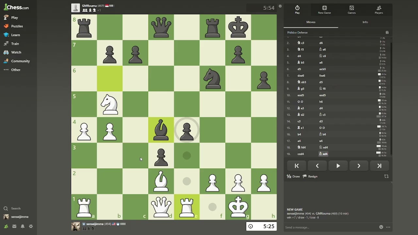Viewport: 418px width, 235px height.
Task: Click the black queen on d8
Action: click(x=161, y=27)
